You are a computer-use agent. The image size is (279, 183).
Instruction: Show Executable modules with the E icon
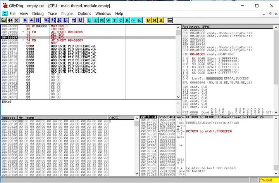pyautogui.click(x=96, y=20)
